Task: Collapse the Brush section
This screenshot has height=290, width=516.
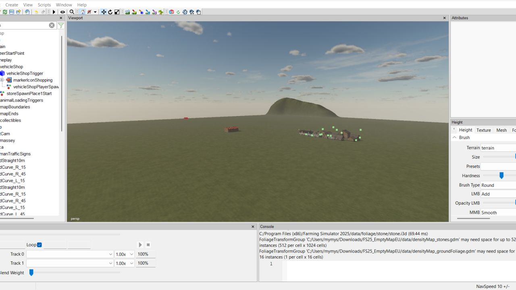Action: click(454, 137)
